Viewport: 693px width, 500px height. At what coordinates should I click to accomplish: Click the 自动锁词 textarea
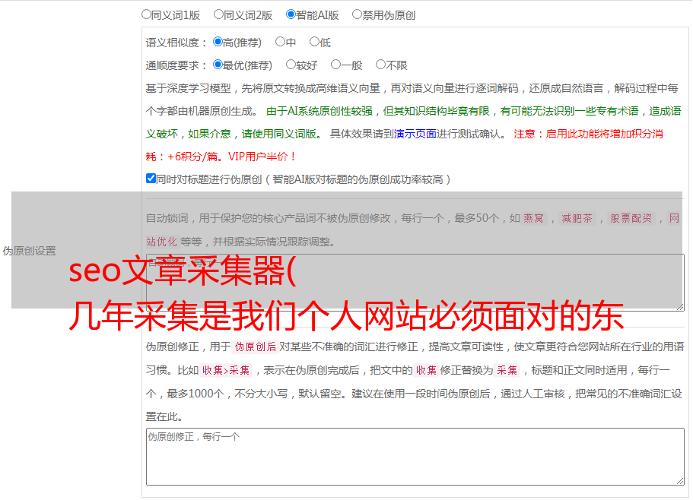pyautogui.click(x=415, y=283)
